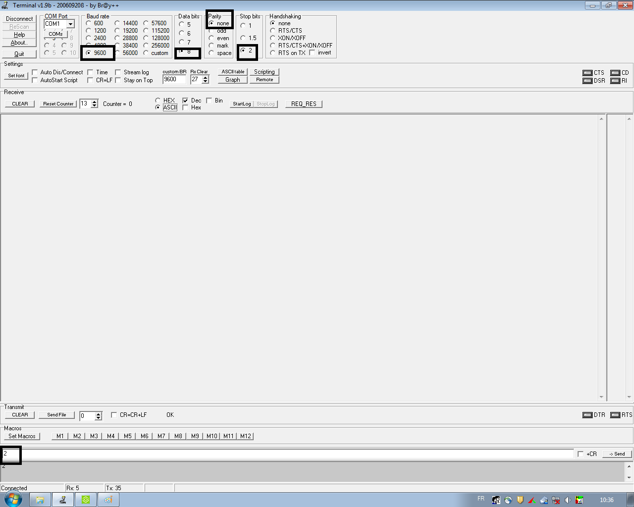The image size is (634, 507).
Task: Enable the Stream log checkbox
Action: click(x=118, y=72)
